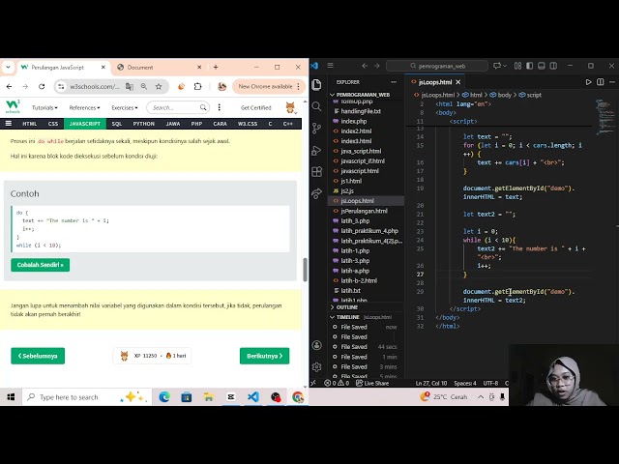Switch to Document tab in Chrome
Viewport: 619px width, 464px height.
point(159,67)
